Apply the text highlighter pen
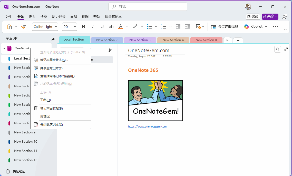 click(x=135, y=27)
